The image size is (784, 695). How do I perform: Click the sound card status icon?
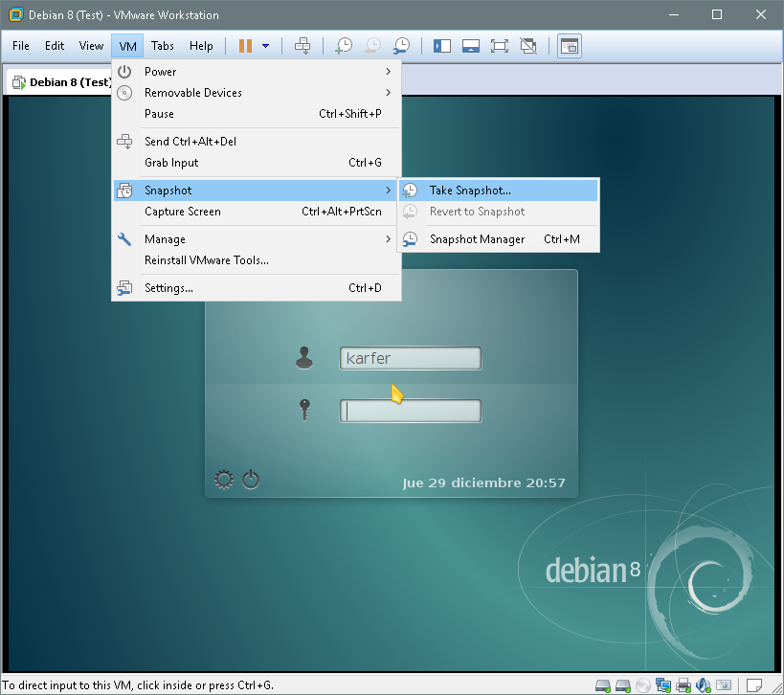[704, 685]
